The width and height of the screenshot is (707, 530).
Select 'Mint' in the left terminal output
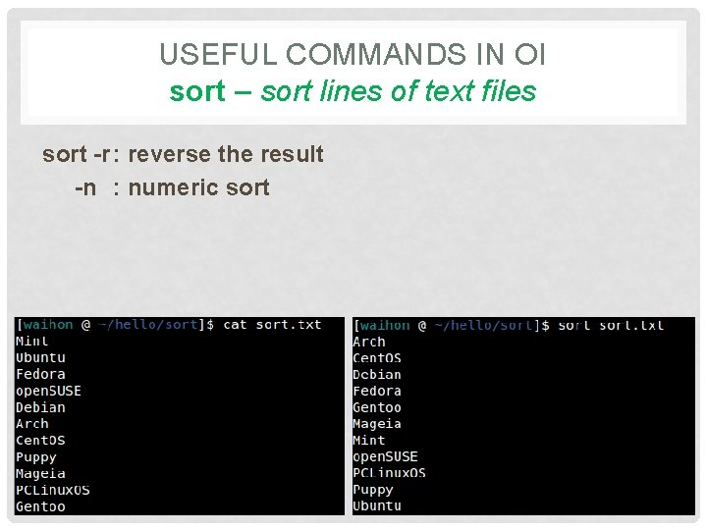point(31,342)
